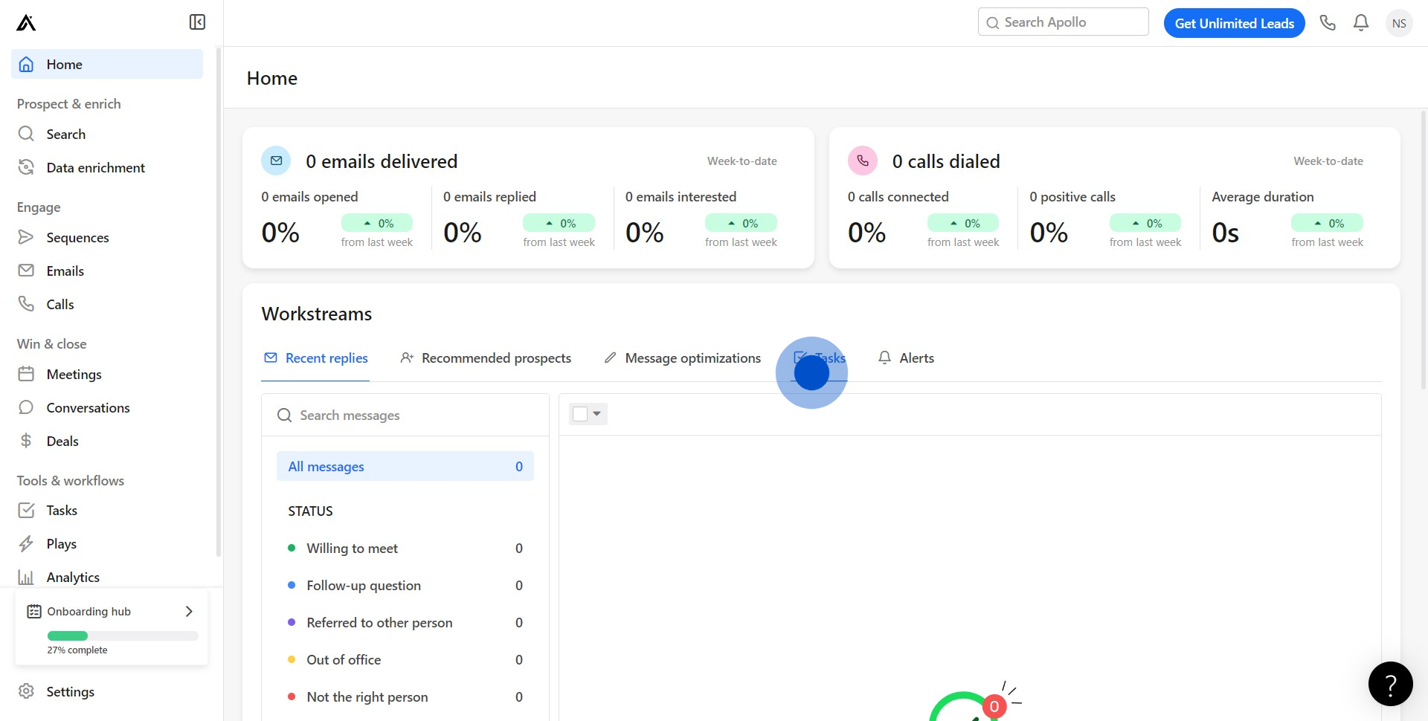
Task: Filter by Willing to meet status
Action: pos(352,549)
